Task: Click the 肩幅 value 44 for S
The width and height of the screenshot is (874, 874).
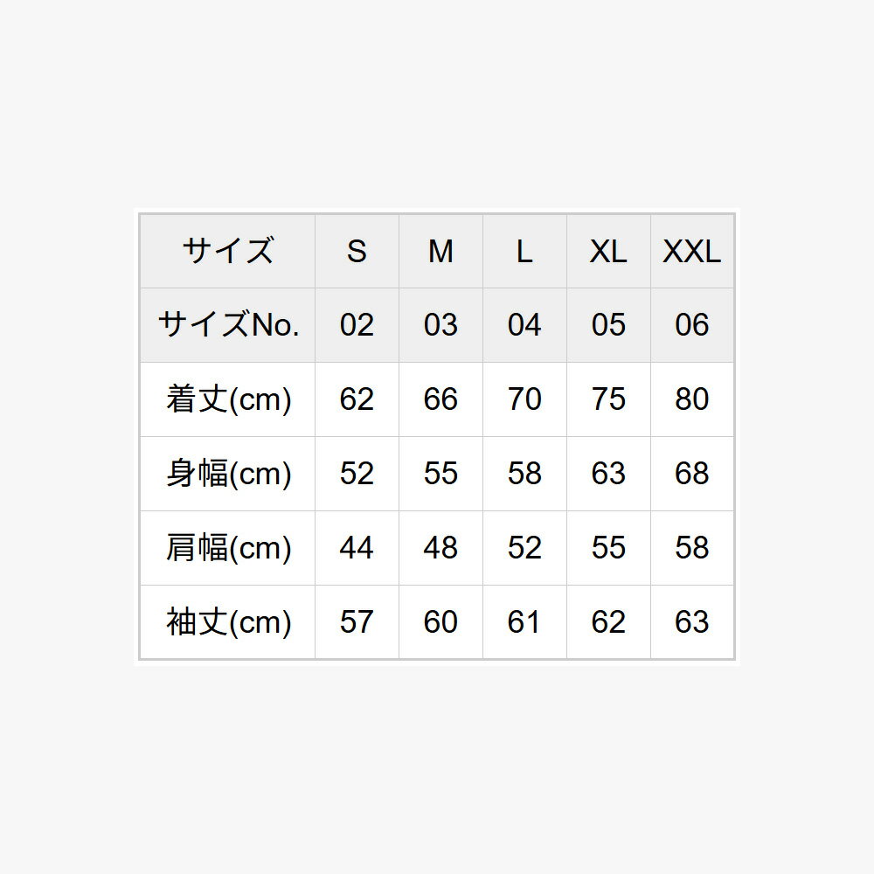Action: tap(357, 548)
